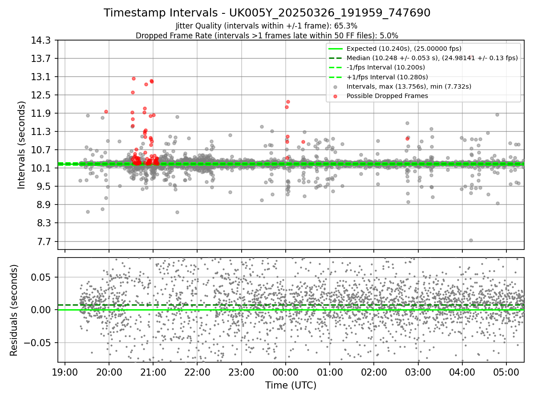
Task: Click legend entry 'Possible Dropped Frames'
Action: click(x=387, y=96)
